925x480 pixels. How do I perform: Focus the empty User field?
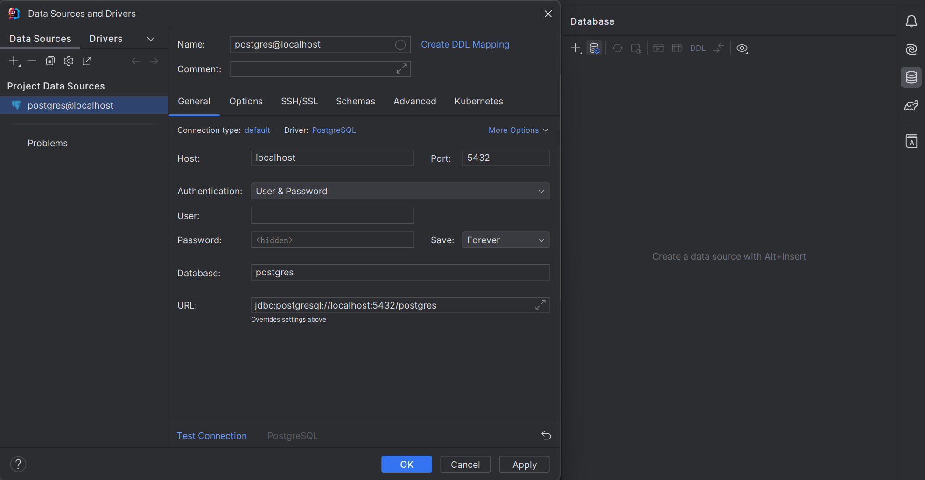(x=333, y=215)
